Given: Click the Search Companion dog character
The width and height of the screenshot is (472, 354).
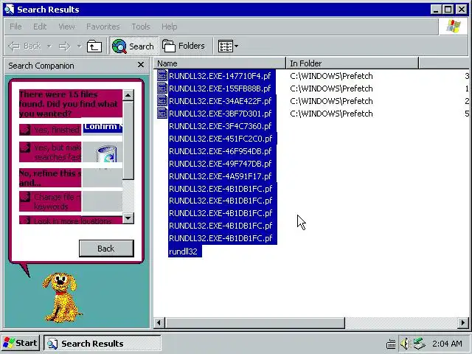Looking at the screenshot, I should [62, 297].
